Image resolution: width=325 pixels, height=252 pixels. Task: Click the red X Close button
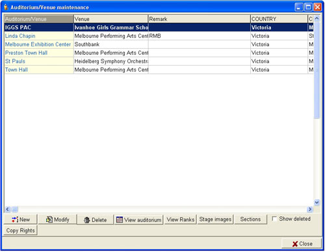(x=302, y=244)
